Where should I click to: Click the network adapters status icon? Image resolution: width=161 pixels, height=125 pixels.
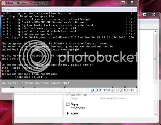point(100,90)
